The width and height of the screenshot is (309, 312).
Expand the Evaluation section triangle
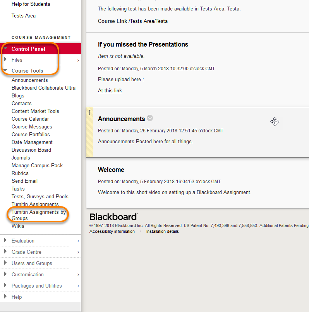coord(5,240)
